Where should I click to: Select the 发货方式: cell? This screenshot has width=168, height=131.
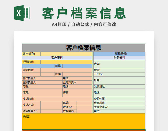pyautogui.click(x=31, y=105)
